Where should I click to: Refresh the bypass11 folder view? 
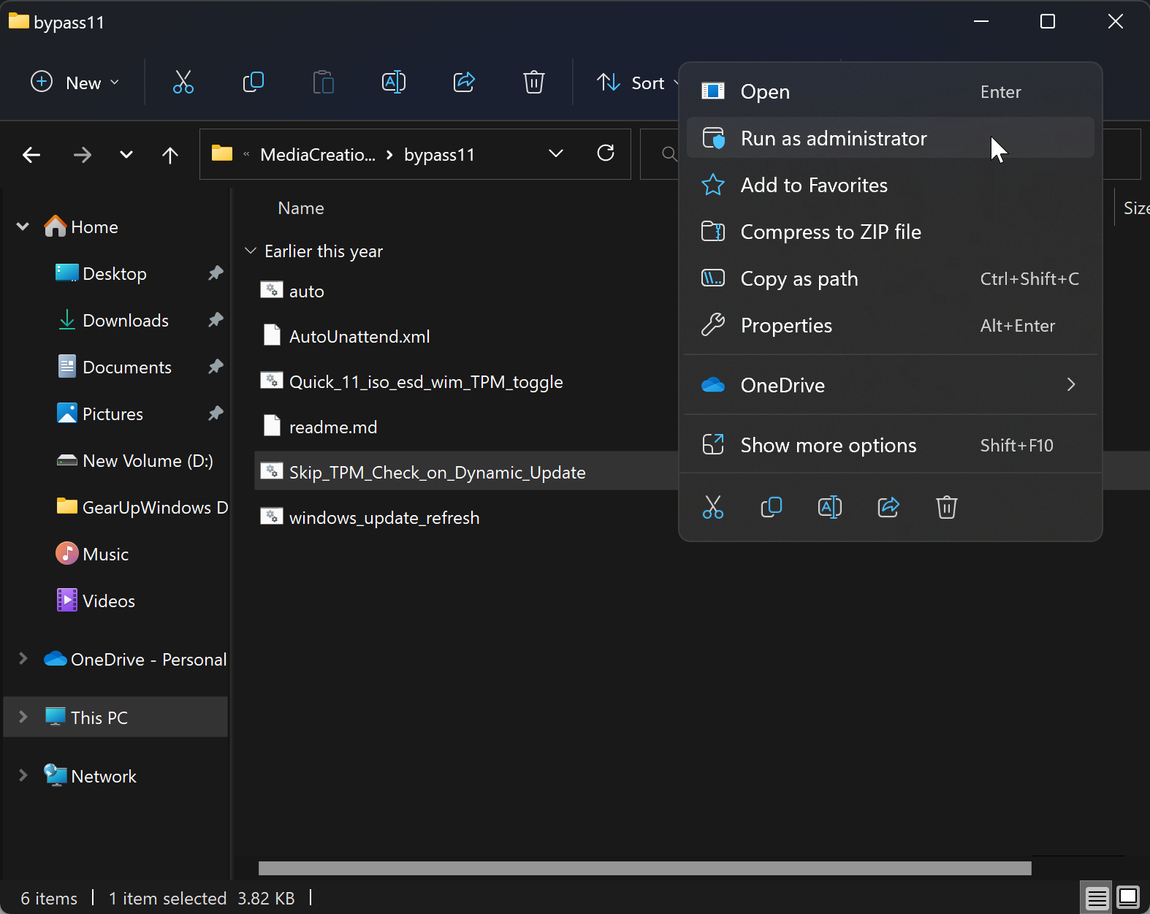coord(606,153)
